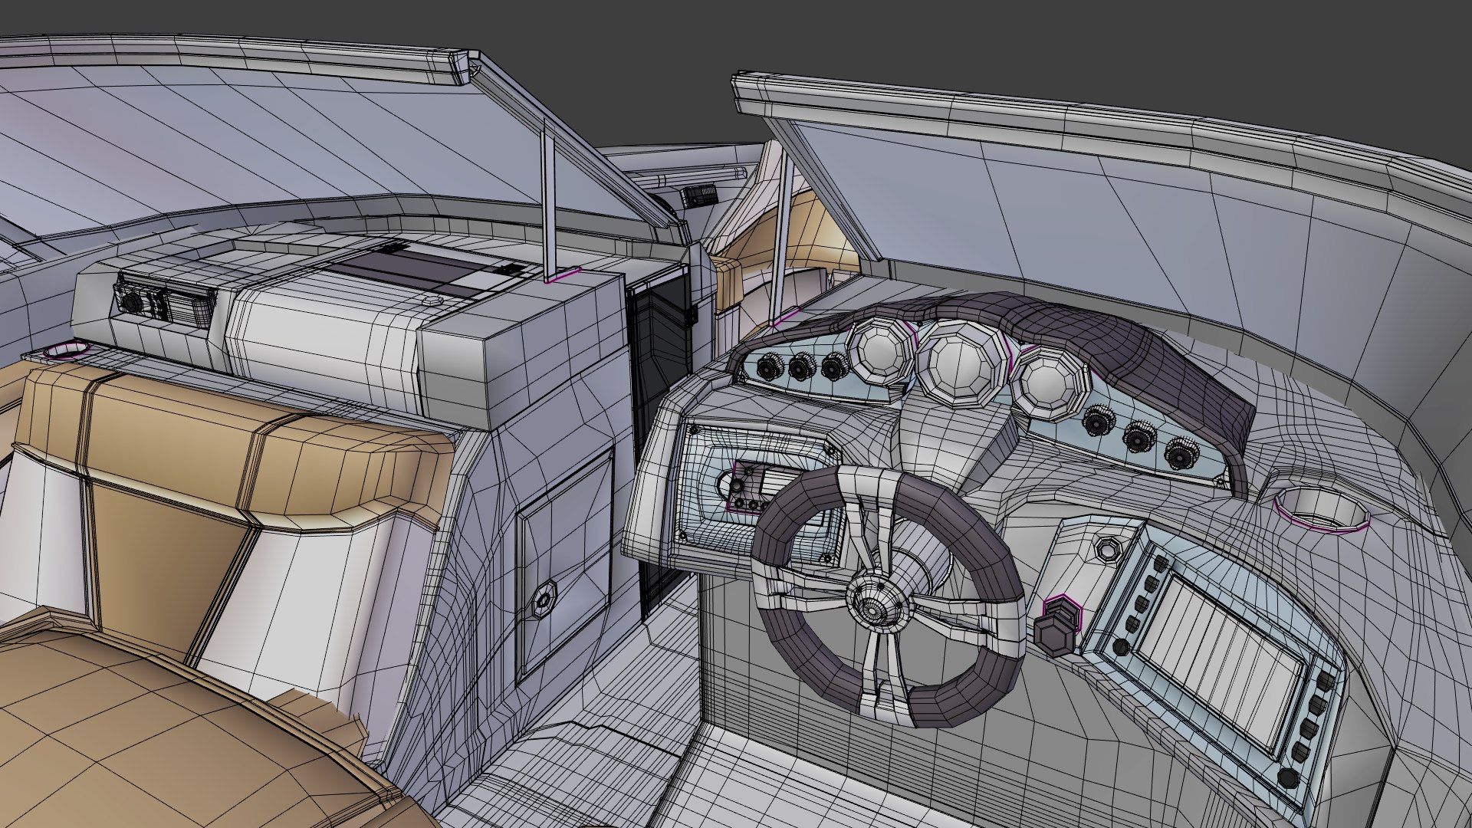1472x828 pixels.
Task: Select the stereo unit on the left console
Action: click(x=164, y=304)
